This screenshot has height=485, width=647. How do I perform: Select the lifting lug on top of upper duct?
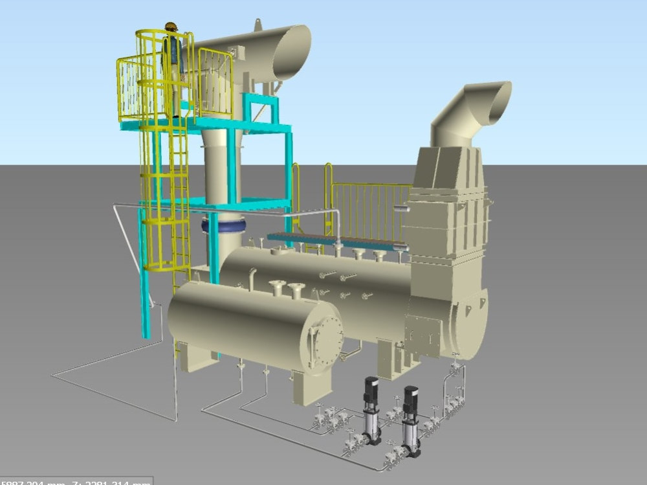pos(258,25)
